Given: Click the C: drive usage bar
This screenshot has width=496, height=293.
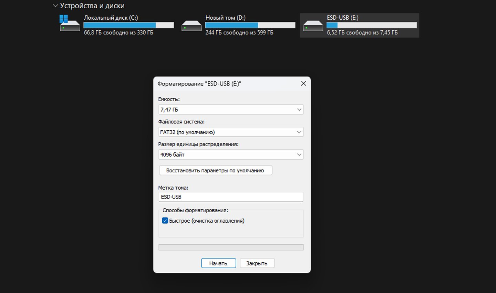Looking at the screenshot, I should (x=128, y=25).
